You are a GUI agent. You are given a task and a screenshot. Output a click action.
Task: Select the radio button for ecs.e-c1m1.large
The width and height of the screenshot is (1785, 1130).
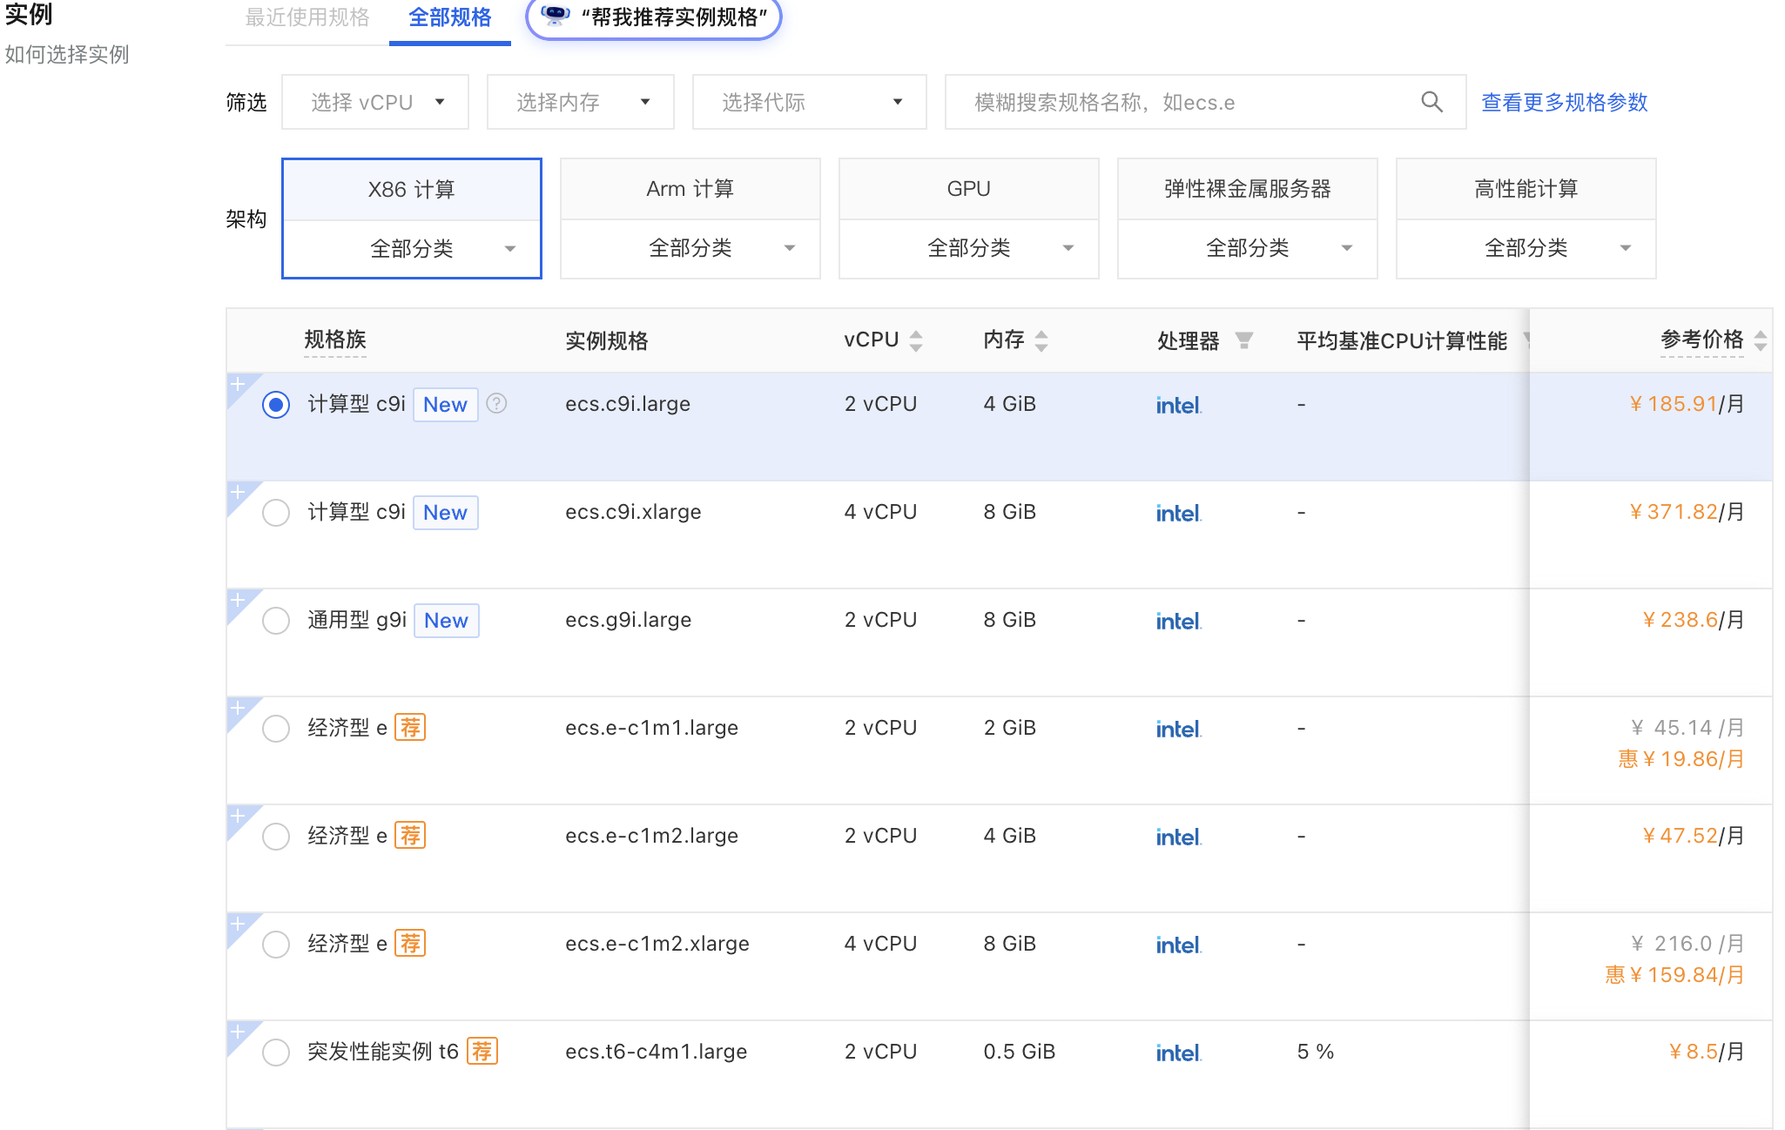click(276, 728)
